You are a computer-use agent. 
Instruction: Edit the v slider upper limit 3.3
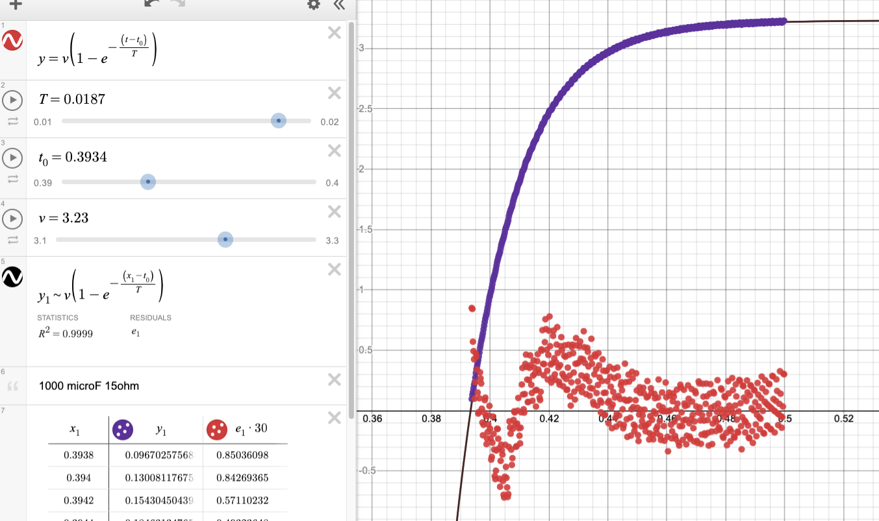[x=333, y=241]
